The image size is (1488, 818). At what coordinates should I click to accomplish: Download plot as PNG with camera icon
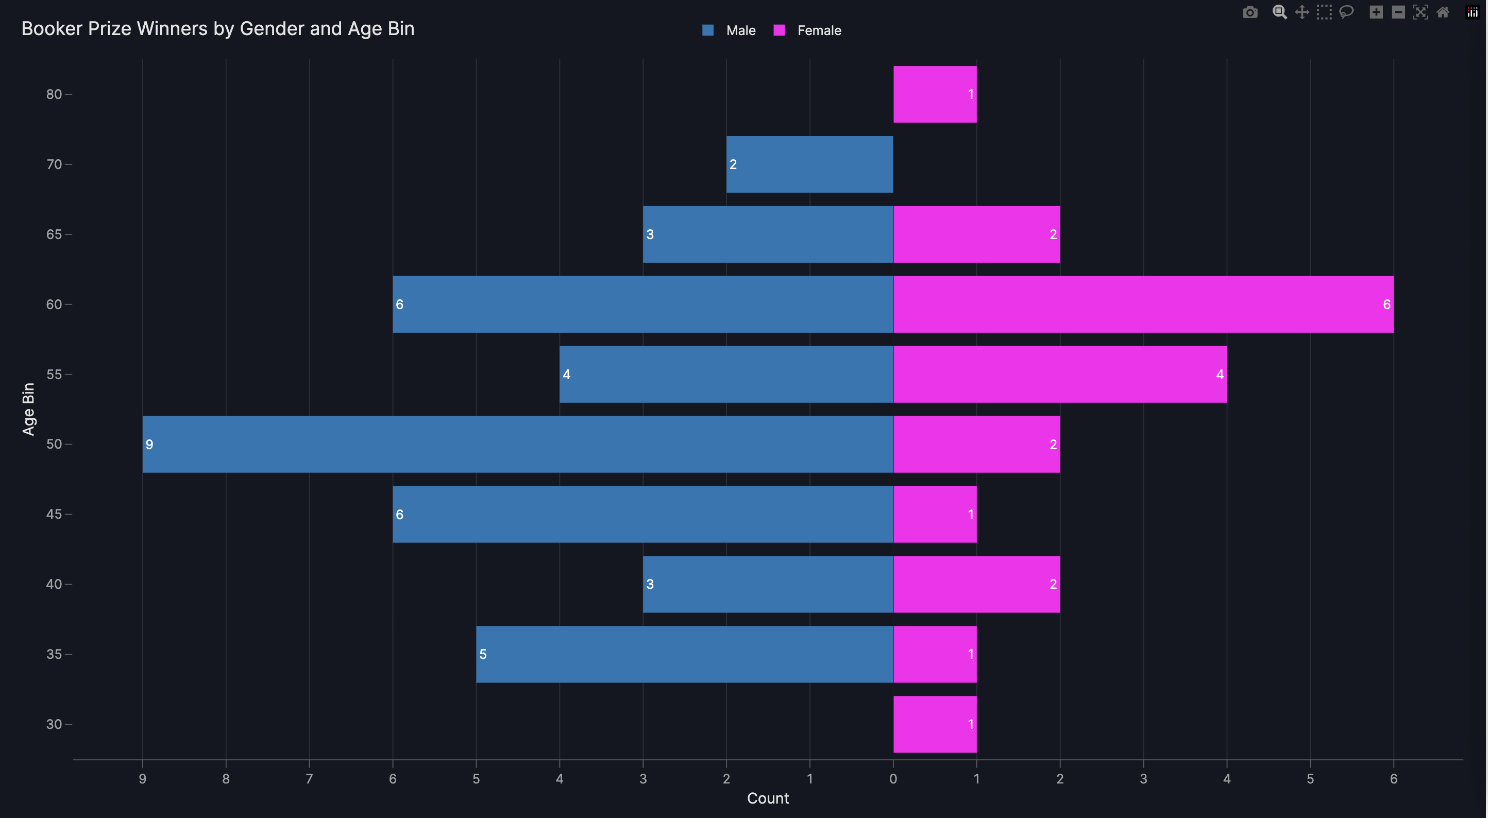click(x=1249, y=13)
